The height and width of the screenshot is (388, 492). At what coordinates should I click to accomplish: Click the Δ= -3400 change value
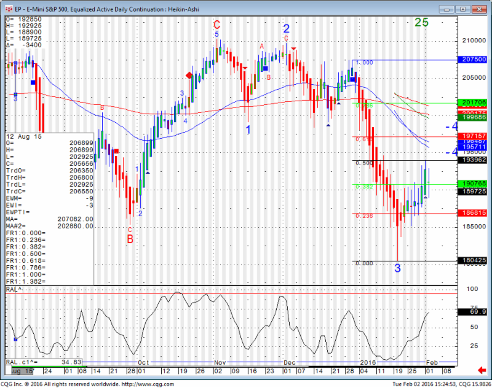tap(24, 45)
